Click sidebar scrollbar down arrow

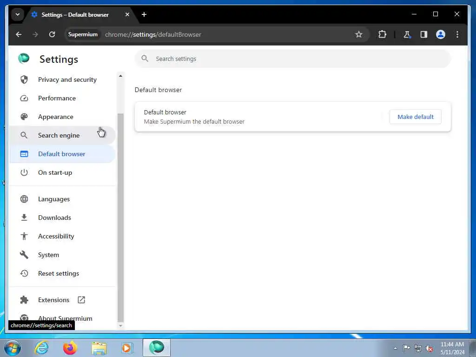[x=120, y=326]
